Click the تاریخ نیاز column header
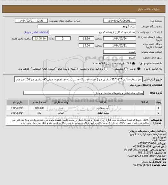The height and width of the screenshot is (185, 168). [17, 102]
